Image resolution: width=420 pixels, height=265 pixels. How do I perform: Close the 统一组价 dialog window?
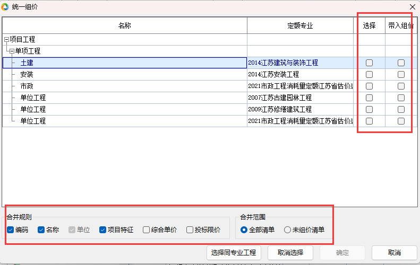pos(412,7)
